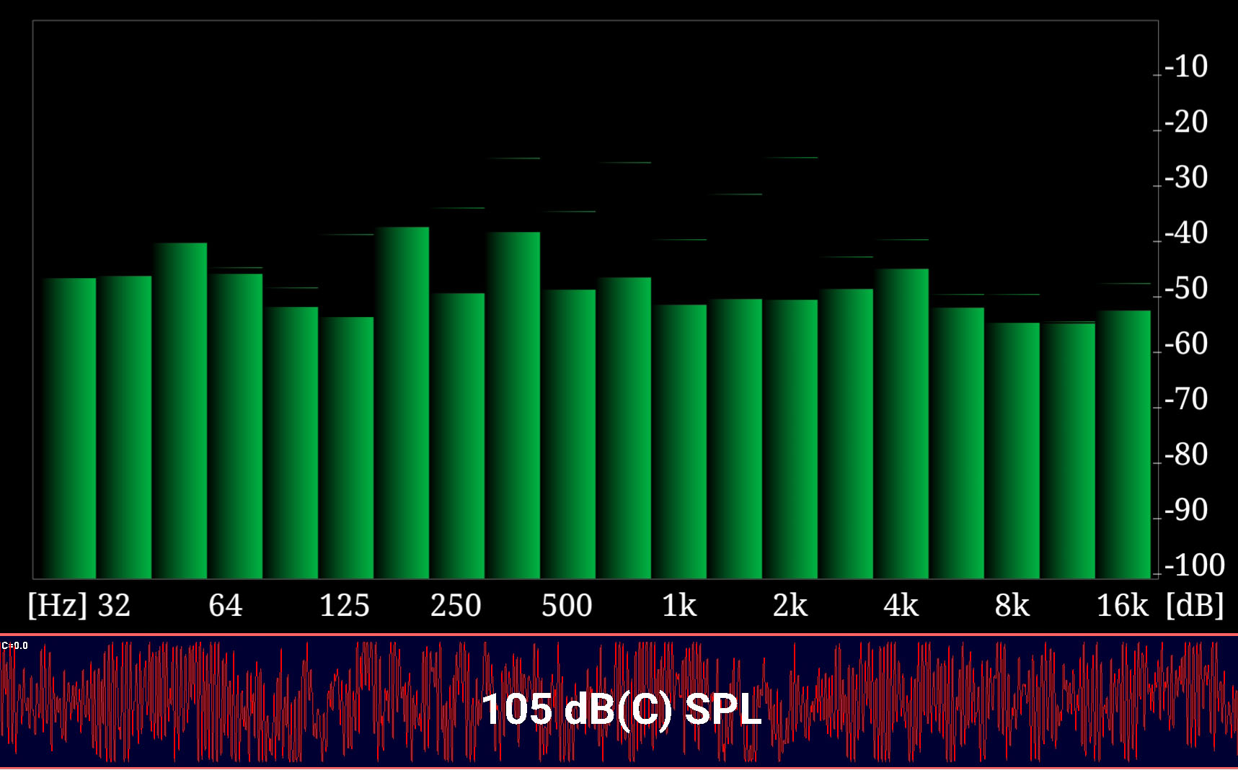
Task: Click the -10 decibel scale label
Action: (1186, 66)
